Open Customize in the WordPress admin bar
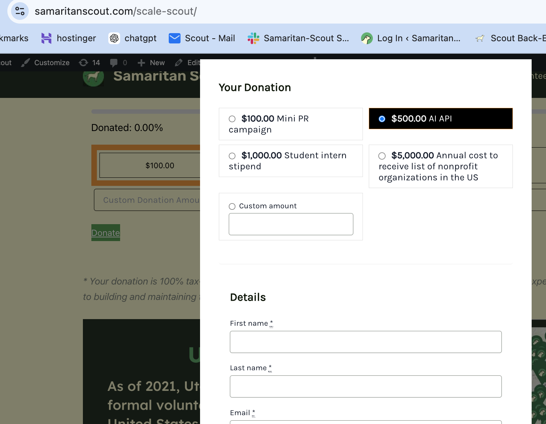Image resolution: width=546 pixels, height=424 pixels. [x=45, y=63]
